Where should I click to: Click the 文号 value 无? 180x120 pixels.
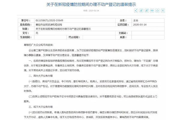(x=37, y=33)
